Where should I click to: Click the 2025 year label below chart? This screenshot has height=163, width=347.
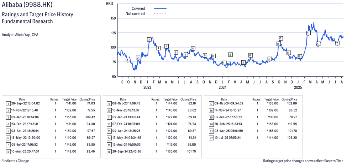(298, 87)
